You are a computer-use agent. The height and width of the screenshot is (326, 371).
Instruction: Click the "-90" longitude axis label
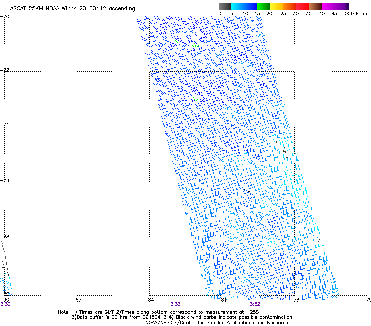click(x=5, y=300)
